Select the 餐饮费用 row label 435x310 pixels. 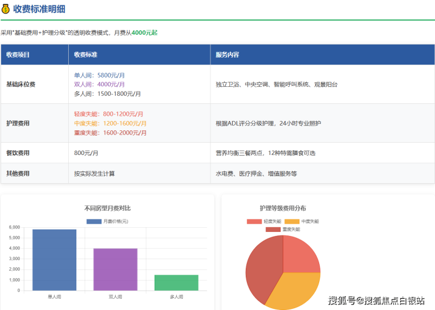tap(18, 153)
